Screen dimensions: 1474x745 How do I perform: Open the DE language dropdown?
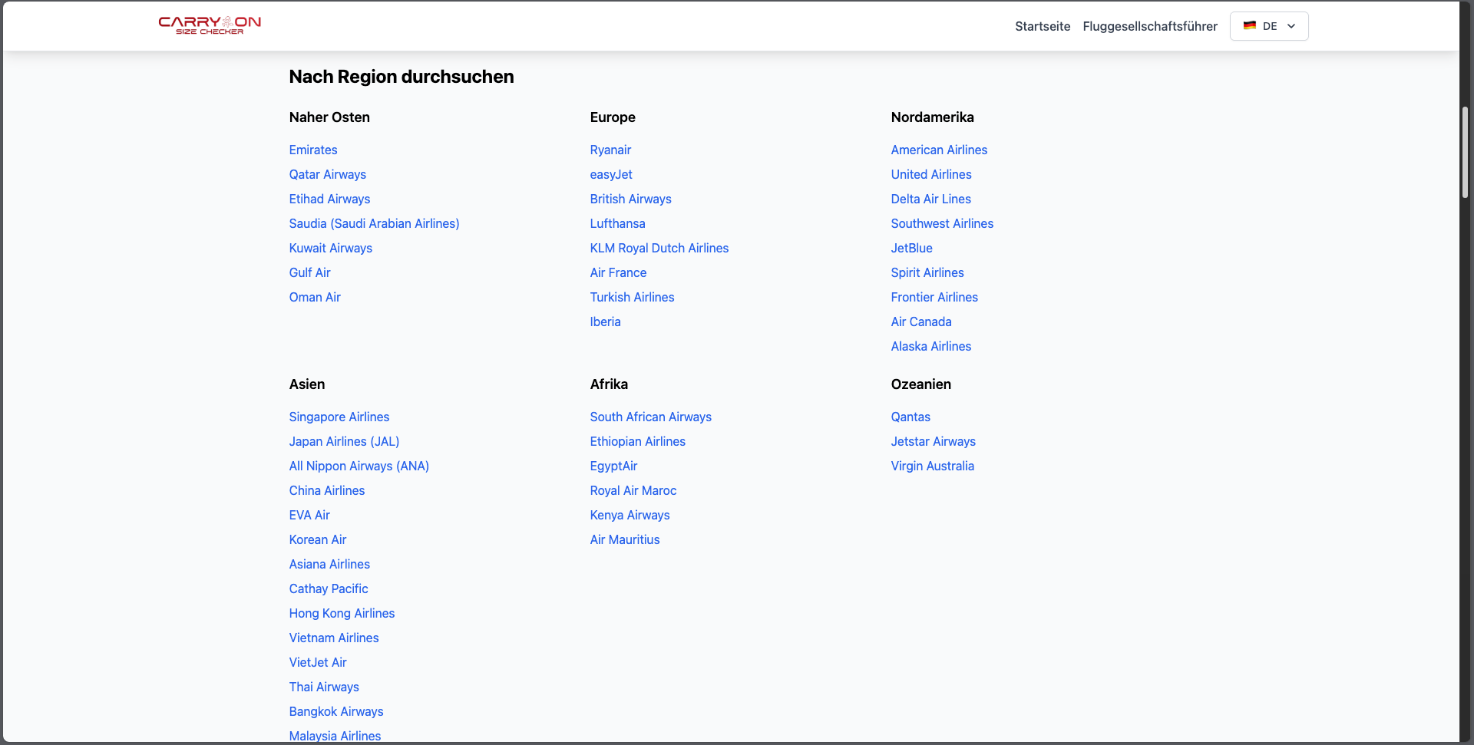[1268, 26]
